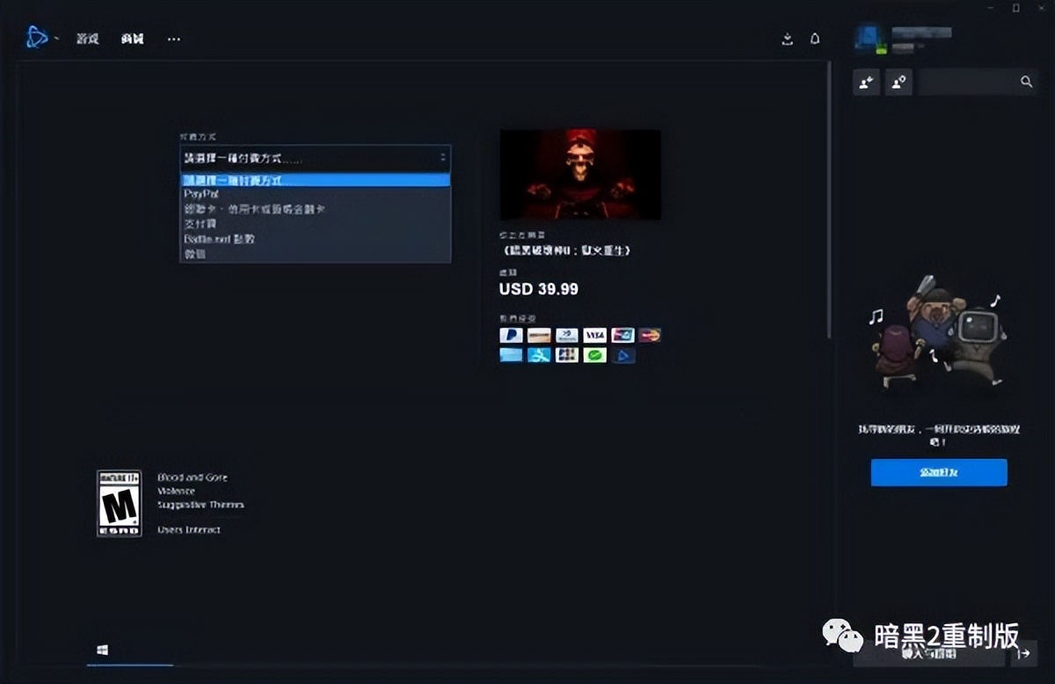Click the friends search magnifier icon
The height and width of the screenshot is (684, 1055).
pos(1026,82)
